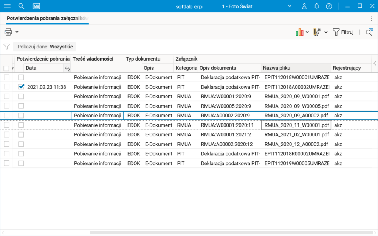Click the horizontal scrollbar at the bottom
Image resolution: width=378 pixels, height=236 pixels.
point(231,233)
